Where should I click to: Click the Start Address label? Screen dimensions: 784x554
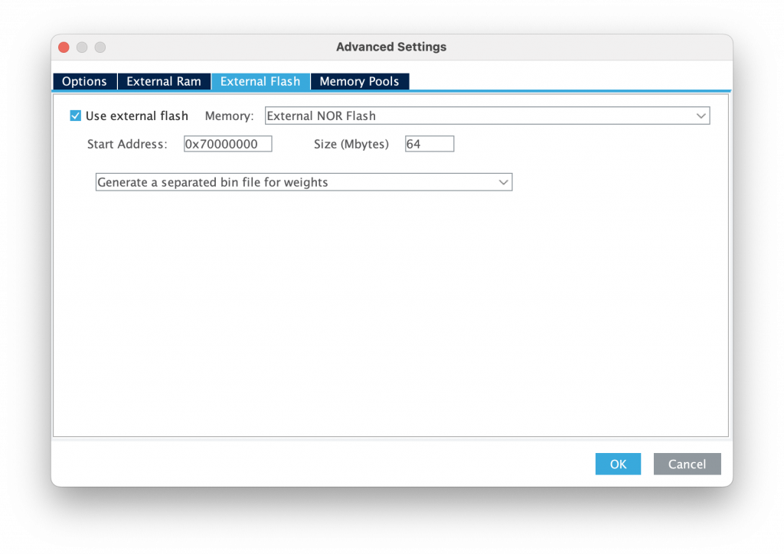(x=127, y=145)
